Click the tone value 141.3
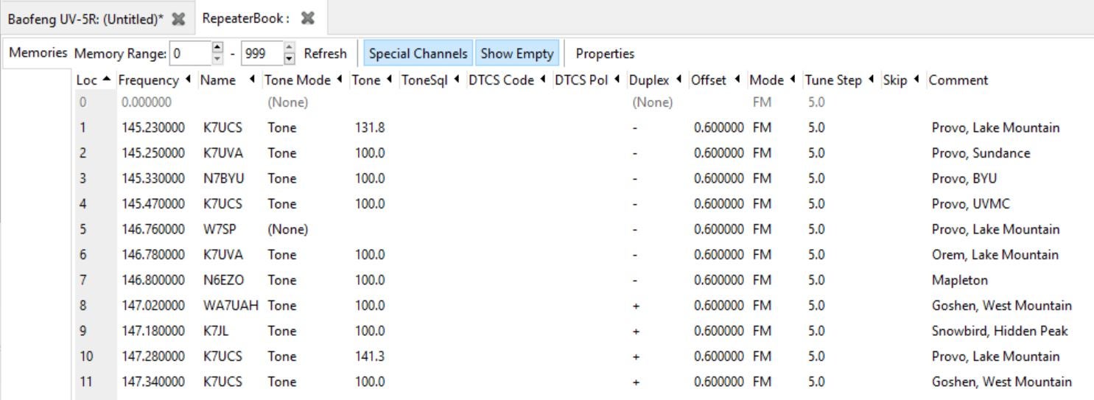This screenshot has height=400, width=1094. [370, 357]
